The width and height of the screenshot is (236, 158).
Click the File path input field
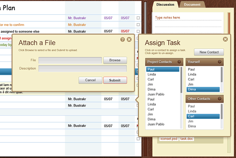[70, 60]
